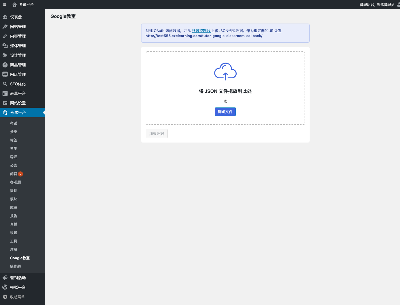Click the 考试平台 site title in top bar
Image resolution: width=400 pixels, height=305 pixels.
tap(26, 4)
